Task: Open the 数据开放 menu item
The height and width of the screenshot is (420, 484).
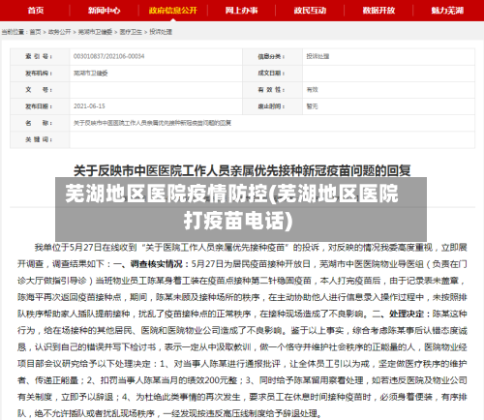Action: 378,11
